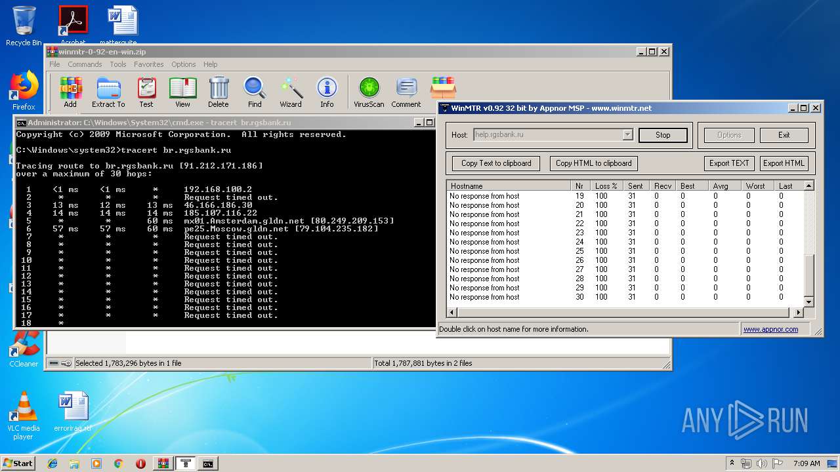Click Internet Explorer in the taskbar

coord(52,463)
